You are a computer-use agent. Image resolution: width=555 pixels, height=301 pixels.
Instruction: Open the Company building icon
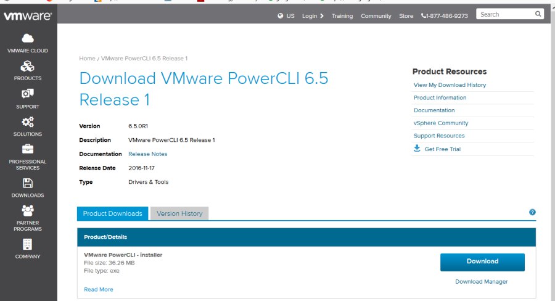28,244
